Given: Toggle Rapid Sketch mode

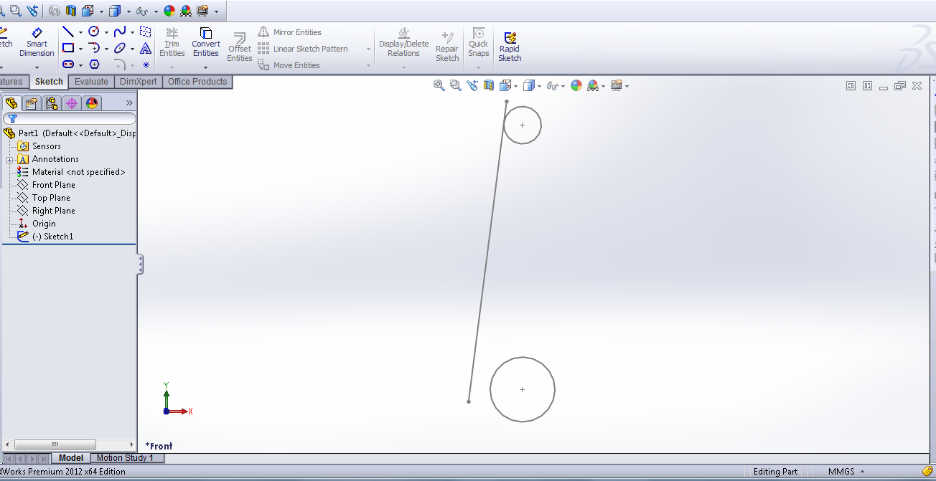Looking at the screenshot, I should [509, 43].
